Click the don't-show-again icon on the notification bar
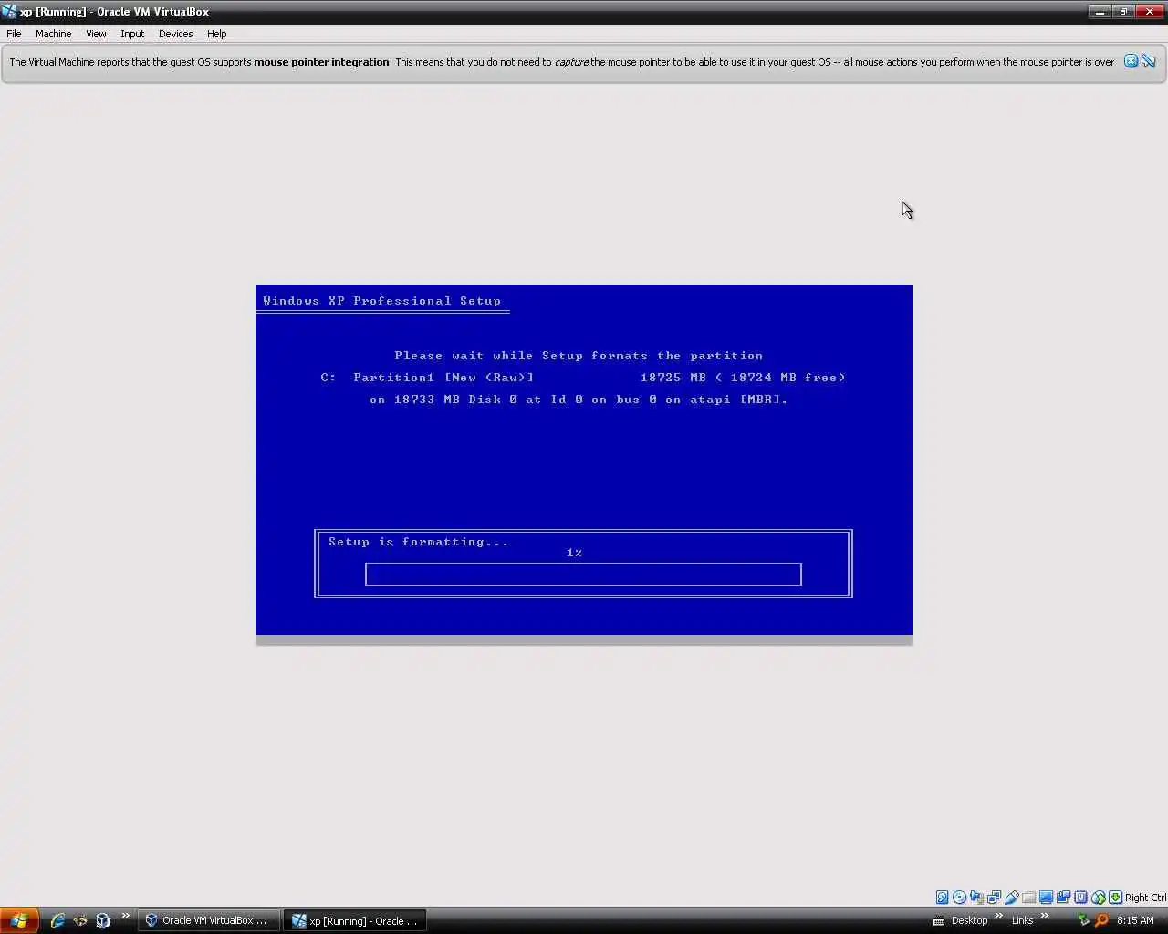Screen dimensions: 1168x934 [x=1149, y=61]
